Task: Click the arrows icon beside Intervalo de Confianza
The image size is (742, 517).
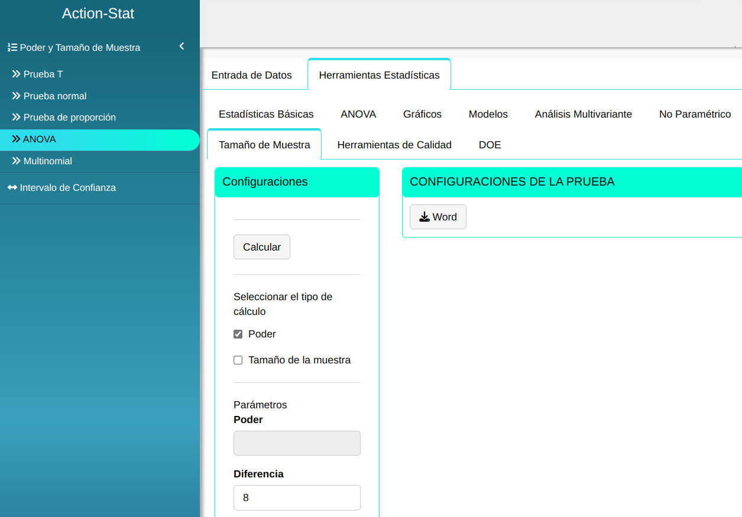Action: [12, 188]
